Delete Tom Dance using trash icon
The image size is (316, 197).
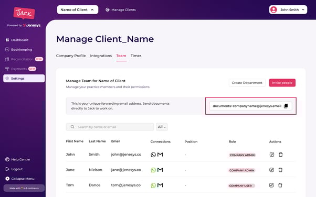pyautogui.click(x=280, y=185)
